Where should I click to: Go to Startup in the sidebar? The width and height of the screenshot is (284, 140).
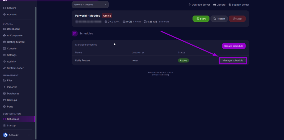[x=11, y=126]
